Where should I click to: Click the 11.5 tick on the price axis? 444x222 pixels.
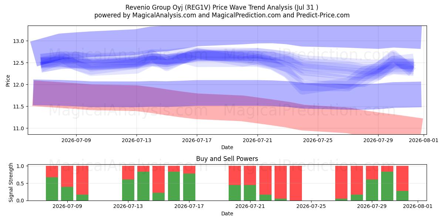pyautogui.click(x=19, y=107)
